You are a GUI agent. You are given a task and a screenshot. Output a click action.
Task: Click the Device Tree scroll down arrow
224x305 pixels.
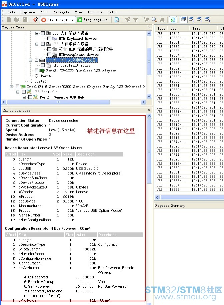coord(149,96)
